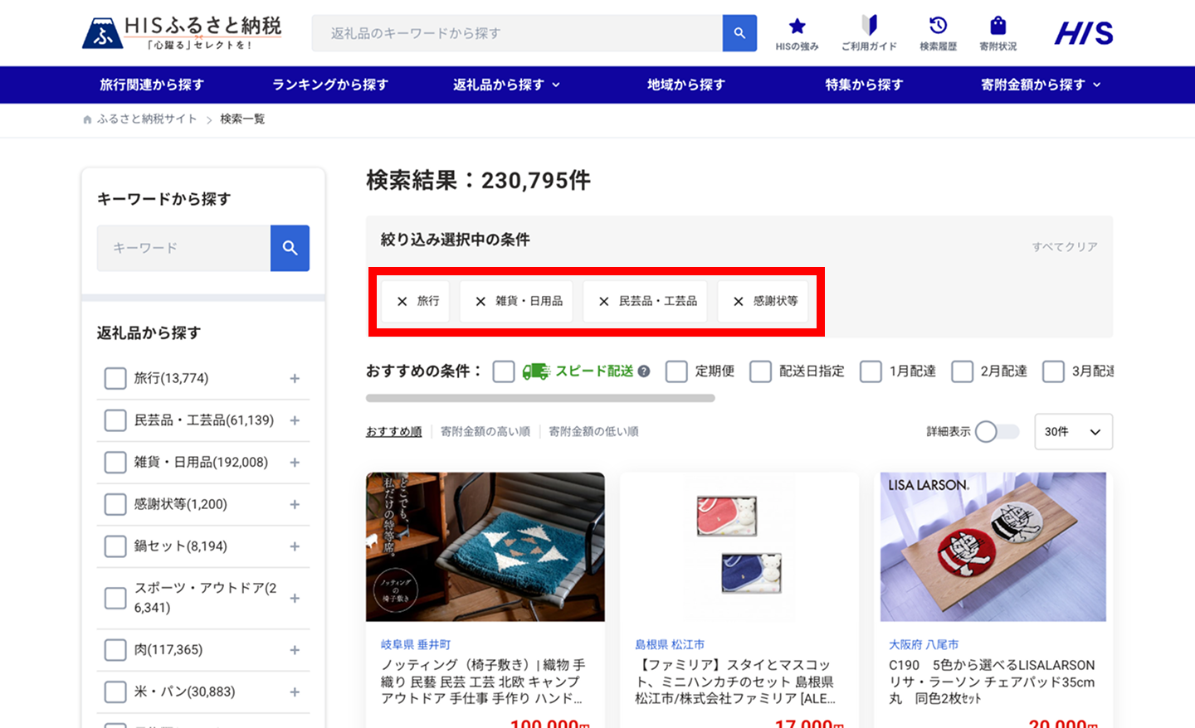Image resolution: width=1195 pixels, height=728 pixels.
Task: Click the top search magnifier button
Action: pyautogui.click(x=739, y=33)
